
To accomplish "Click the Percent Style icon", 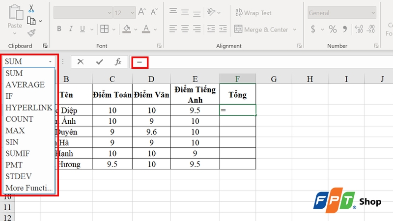I will 333,29.
